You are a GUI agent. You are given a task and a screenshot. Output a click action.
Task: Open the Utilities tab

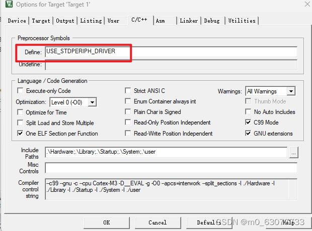pos(242,21)
